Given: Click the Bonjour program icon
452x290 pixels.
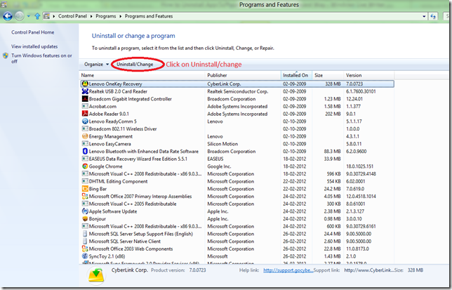Looking at the screenshot, I should pyautogui.click(x=85, y=219).
